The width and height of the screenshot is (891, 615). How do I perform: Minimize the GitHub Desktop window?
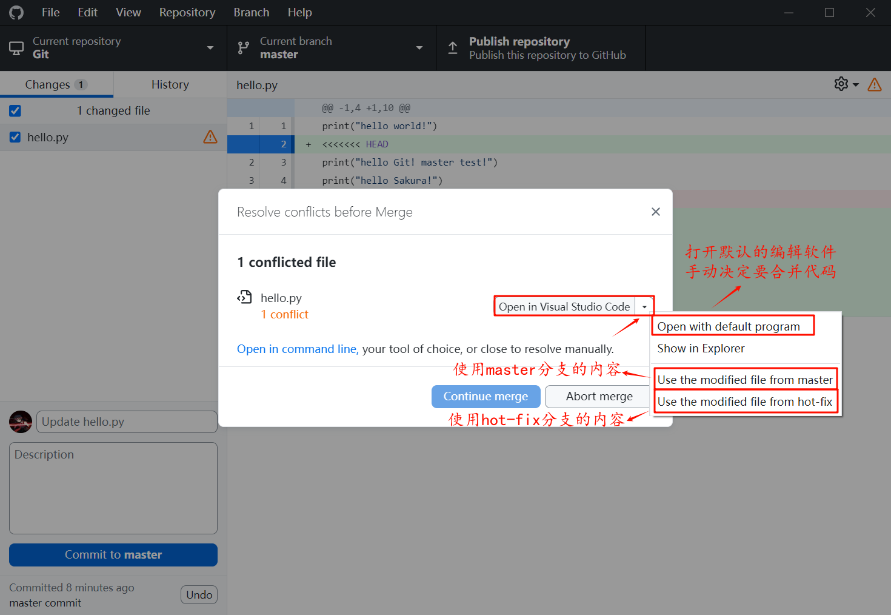tap(789, 12)
